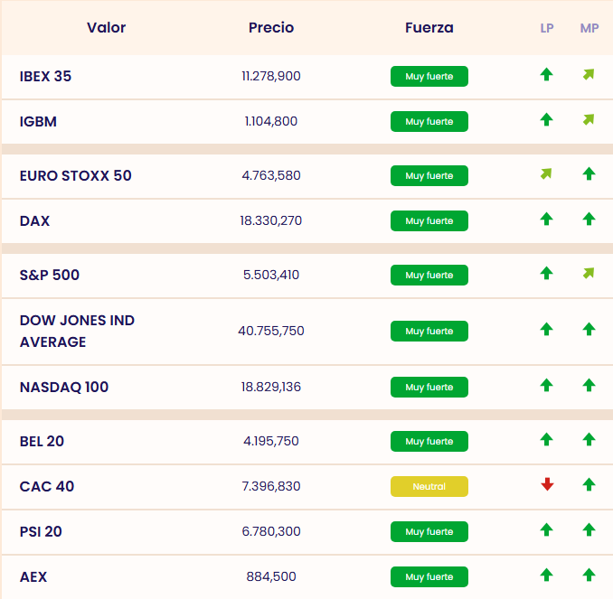613x599 pixels.
Task: Click the NASDAQ 100 price 18.829,136
Action: [271, 388]
